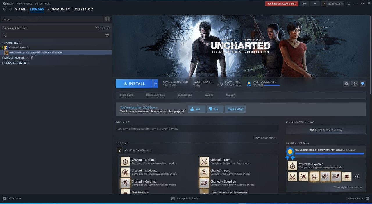Open the Games menu
Screen dimensions: 372x204
coord(38,4)
